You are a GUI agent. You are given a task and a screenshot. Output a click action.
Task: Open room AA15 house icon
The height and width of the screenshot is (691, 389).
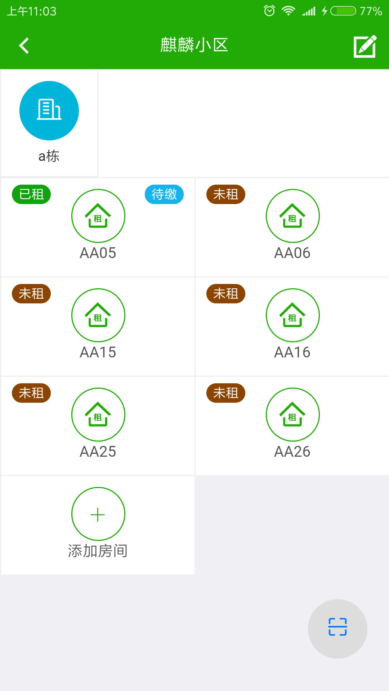click(98, 315)
